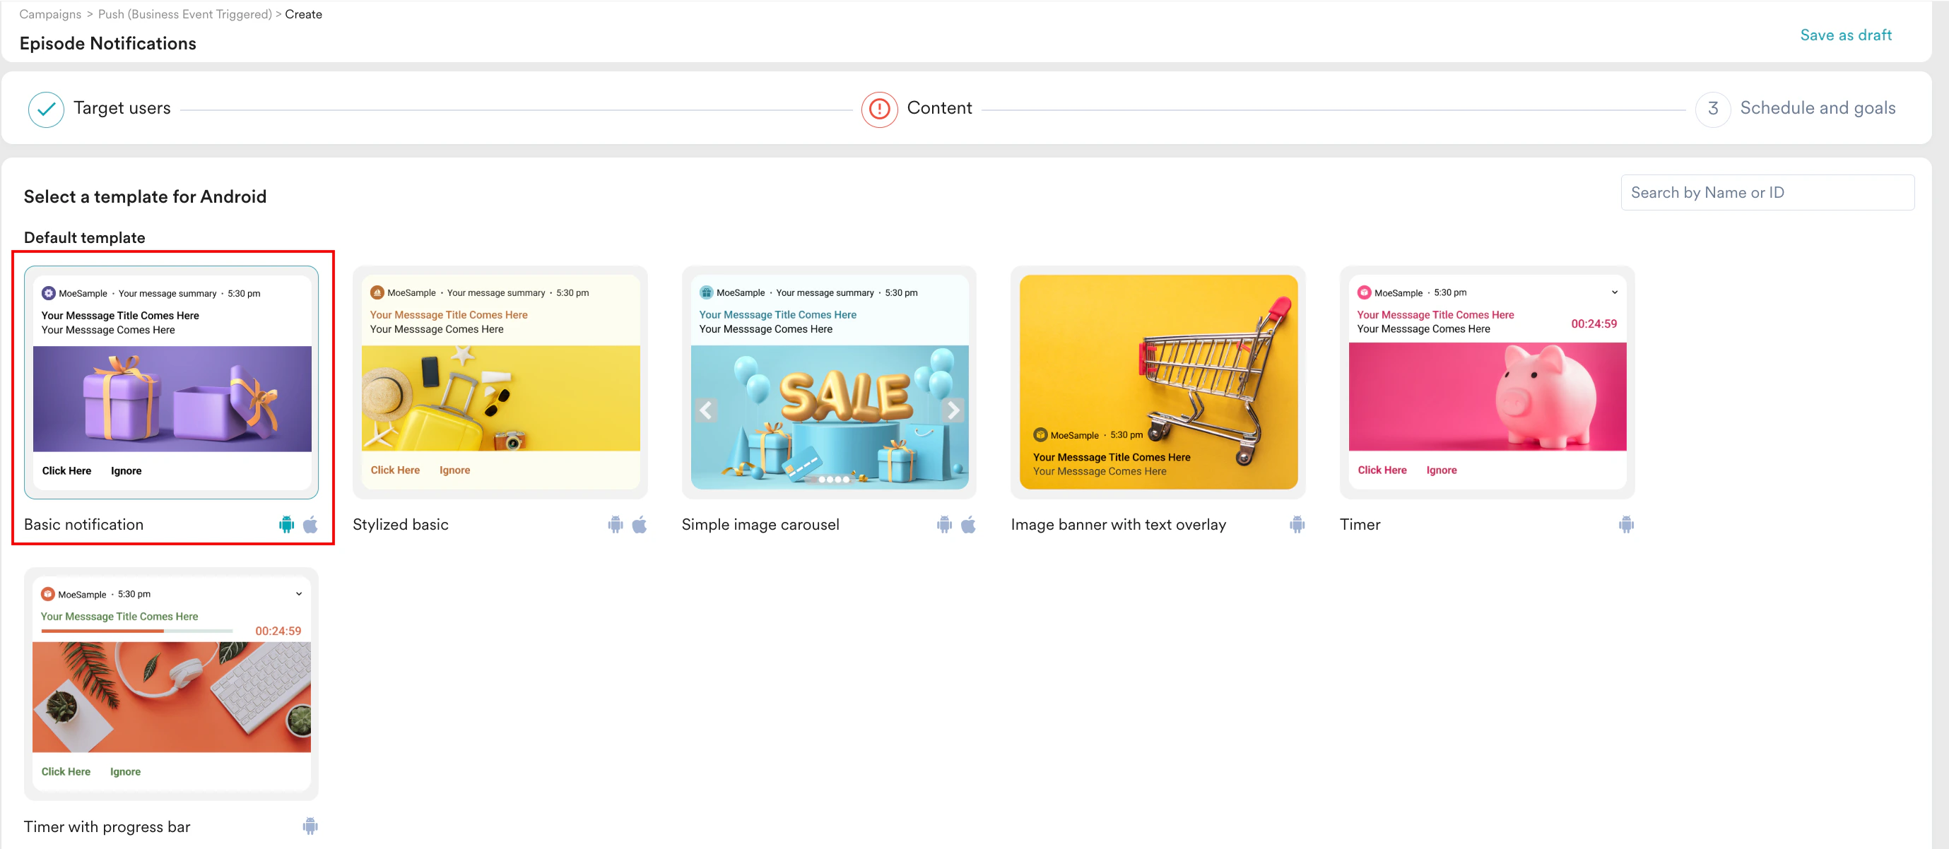Click Android icon under Basic notification
Screen dimensions: 1949x849
286,525
